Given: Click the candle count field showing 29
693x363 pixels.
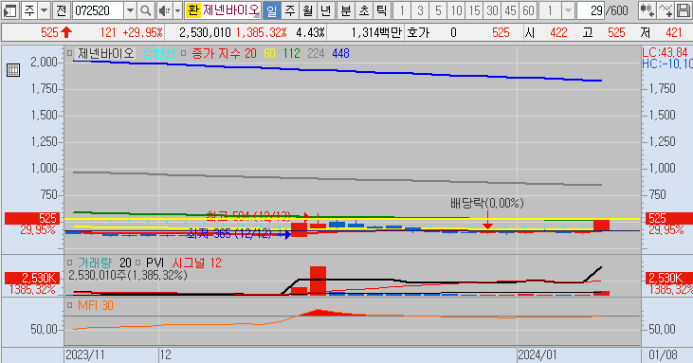Looking at the screenshot, I should (x=591, y=10).
